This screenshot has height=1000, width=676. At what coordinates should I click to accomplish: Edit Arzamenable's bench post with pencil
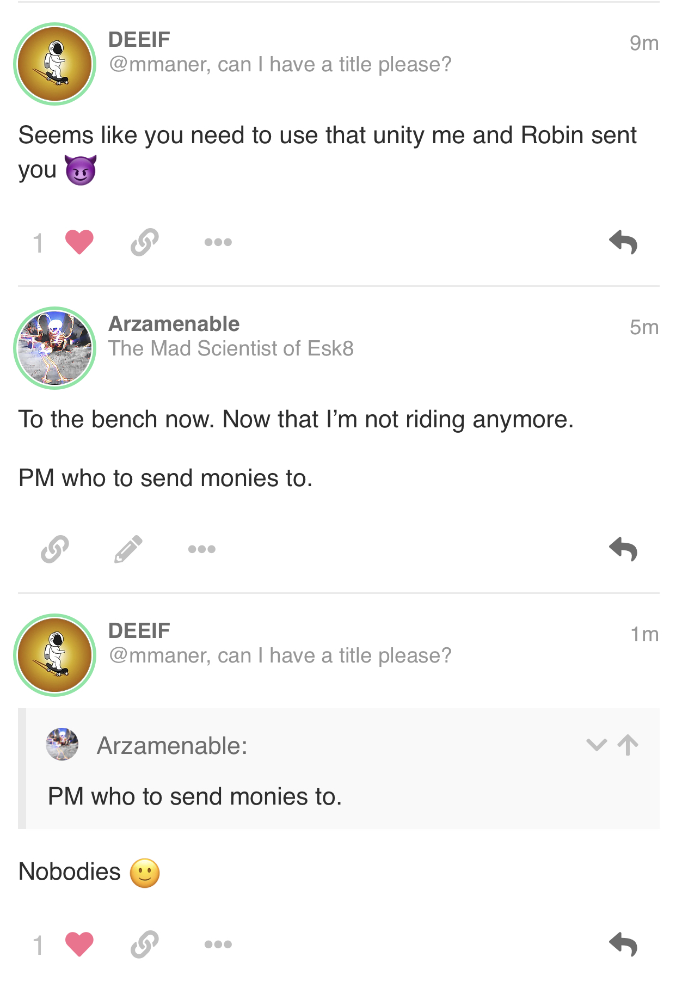click(x=128, y=549)
